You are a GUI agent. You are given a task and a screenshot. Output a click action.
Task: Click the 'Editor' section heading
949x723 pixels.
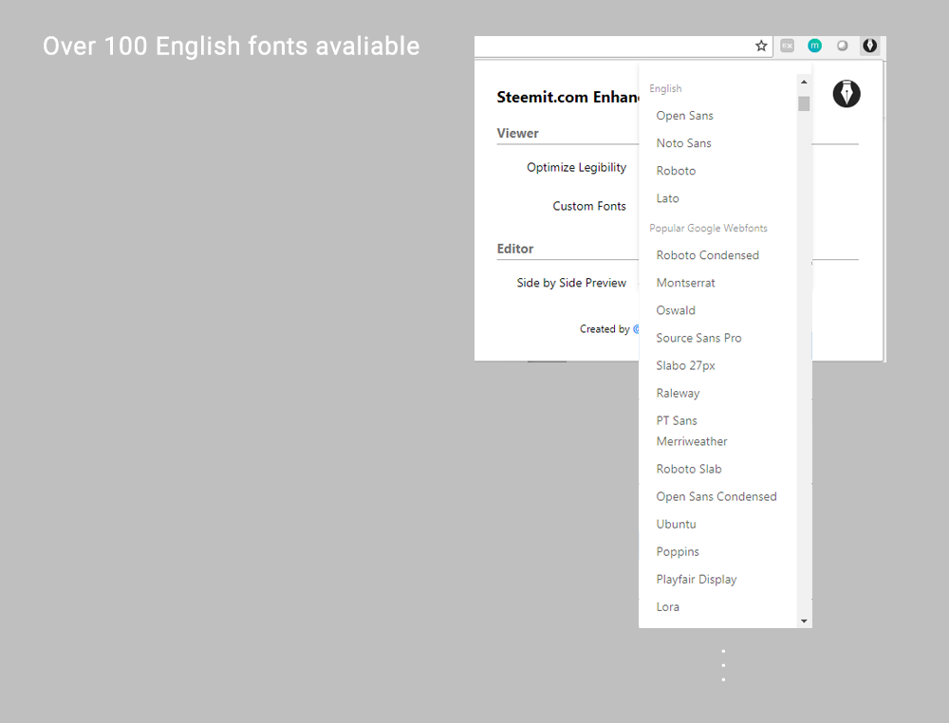[x=515, y=249]
